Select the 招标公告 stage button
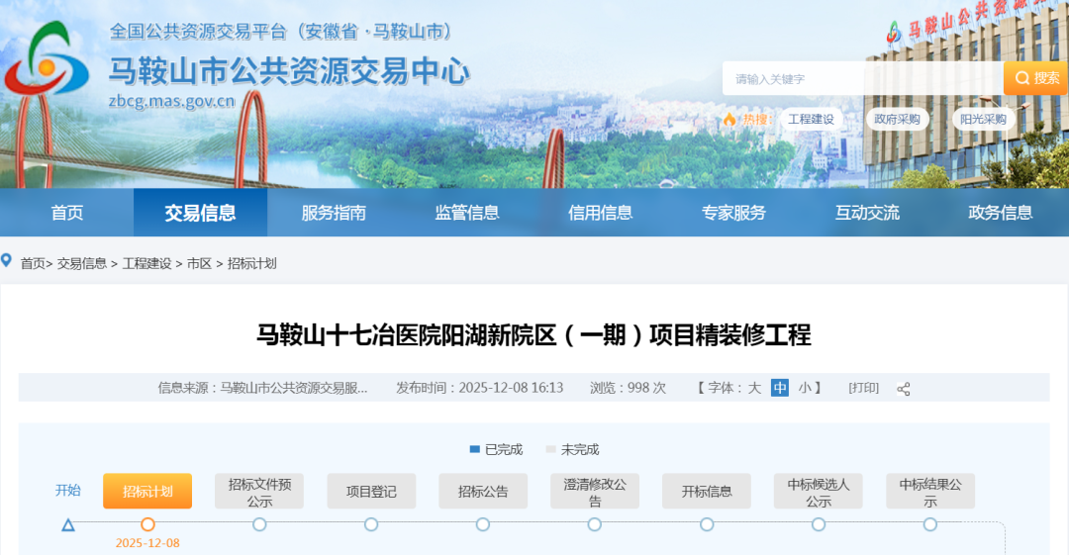Viewport: 1069px width, 555px height. [x=483, y=491]
